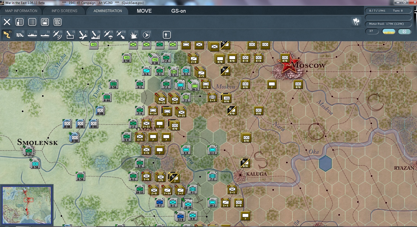Viewport: 417px width, 227px height.
Task: Click the up-arrow toolbar icon
Action: tap(167, 35)
